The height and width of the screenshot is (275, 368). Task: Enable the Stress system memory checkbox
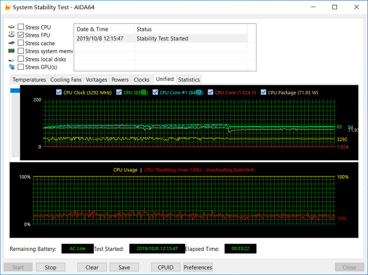[21, 51]
